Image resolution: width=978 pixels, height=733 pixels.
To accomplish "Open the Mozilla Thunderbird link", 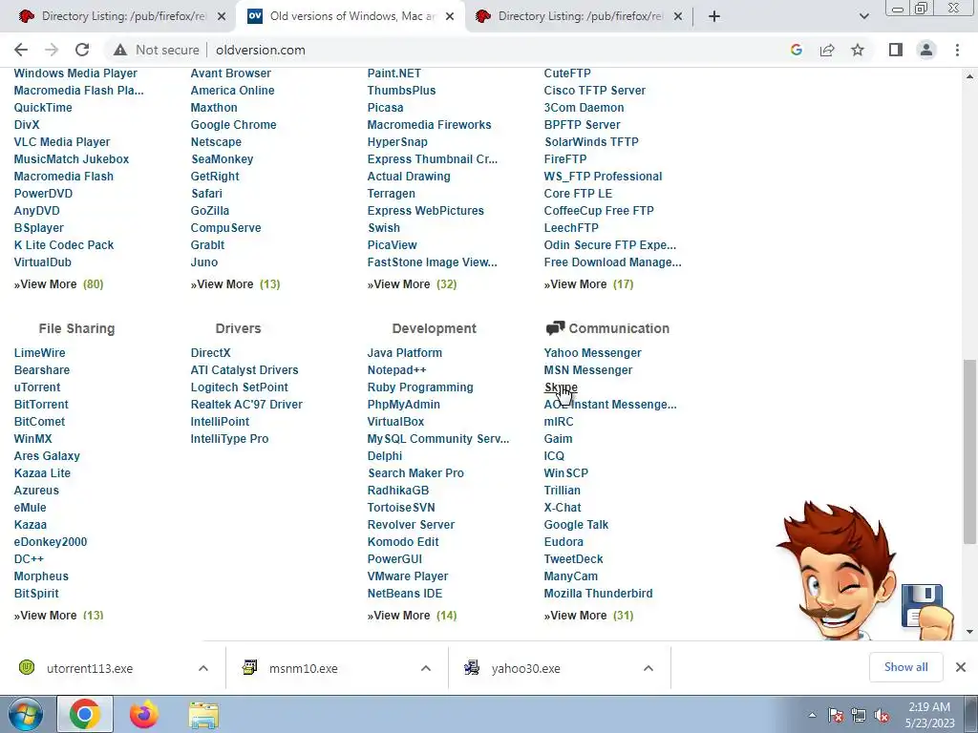I will (598, 594).
